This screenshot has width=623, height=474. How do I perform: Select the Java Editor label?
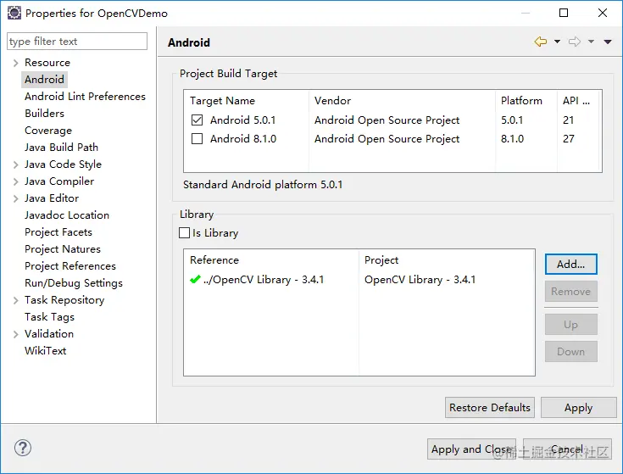(52, 198)
